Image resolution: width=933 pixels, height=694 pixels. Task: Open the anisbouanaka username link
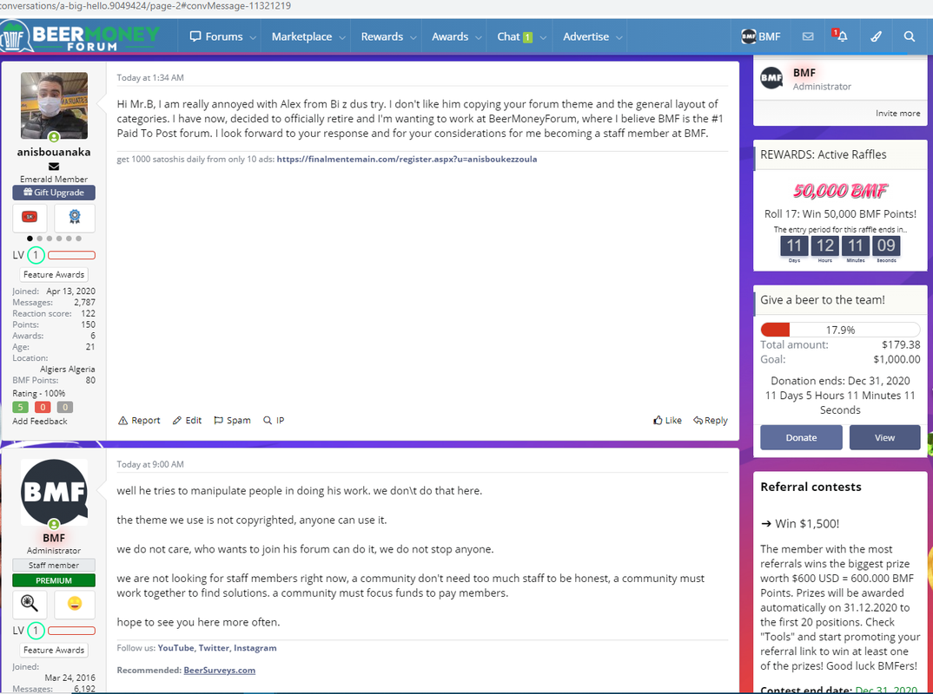[x=54, y=152]
